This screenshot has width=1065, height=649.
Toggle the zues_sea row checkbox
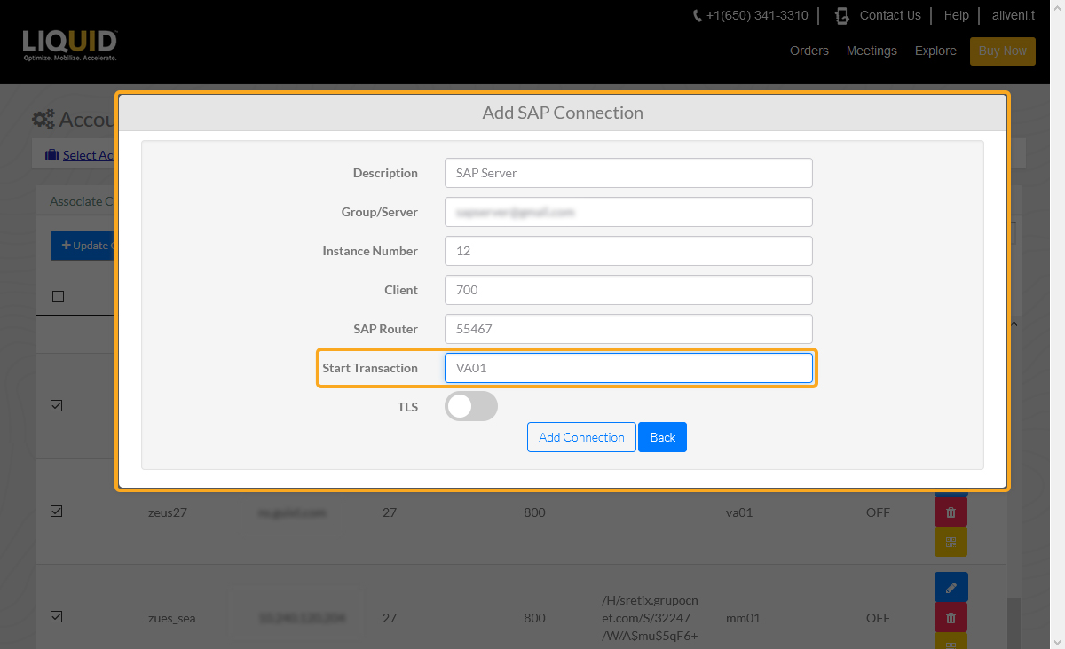[x=57, y=617]
